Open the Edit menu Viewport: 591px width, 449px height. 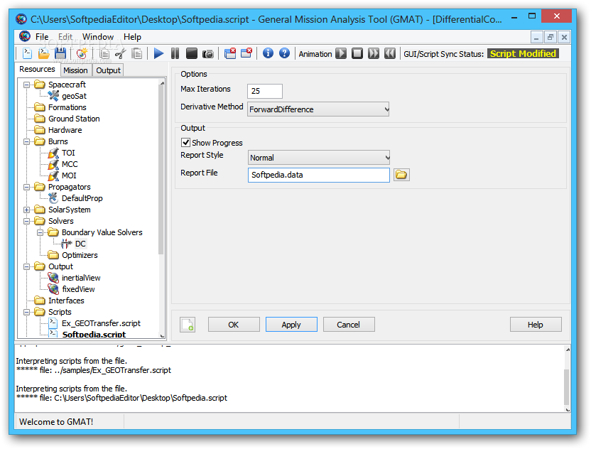point(65,37)
